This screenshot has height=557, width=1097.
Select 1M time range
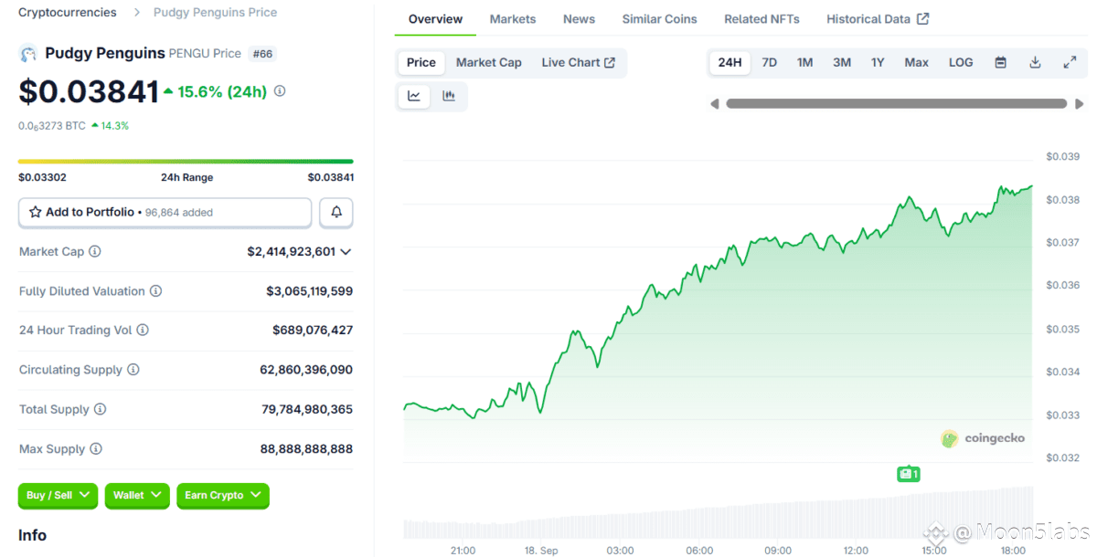click(804, 63)
